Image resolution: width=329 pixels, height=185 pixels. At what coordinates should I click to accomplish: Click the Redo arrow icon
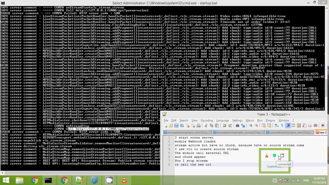pyautogui.click(x=230, y=126)
